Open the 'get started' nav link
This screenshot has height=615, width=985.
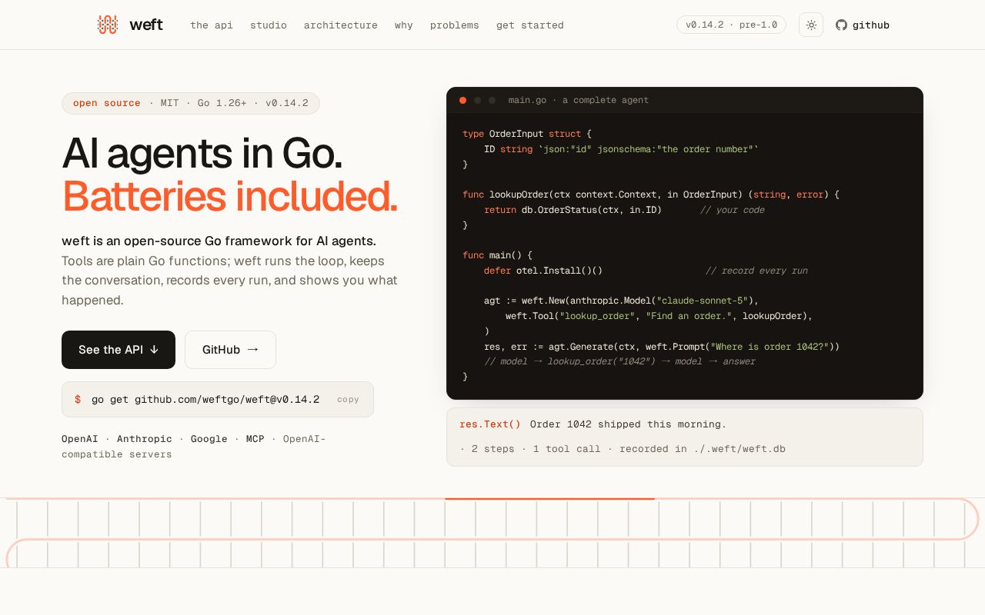pyautogui.click(x=530, y=25)
